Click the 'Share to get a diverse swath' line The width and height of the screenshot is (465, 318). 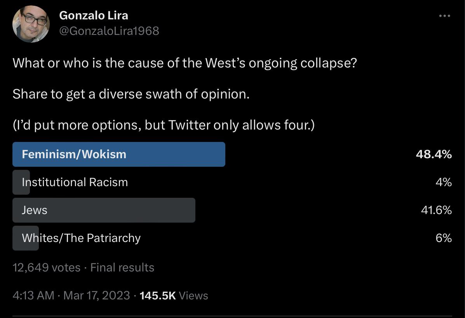(x=131, y=94)
